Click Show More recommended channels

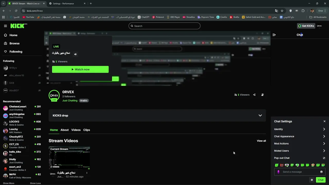[9, 183]
